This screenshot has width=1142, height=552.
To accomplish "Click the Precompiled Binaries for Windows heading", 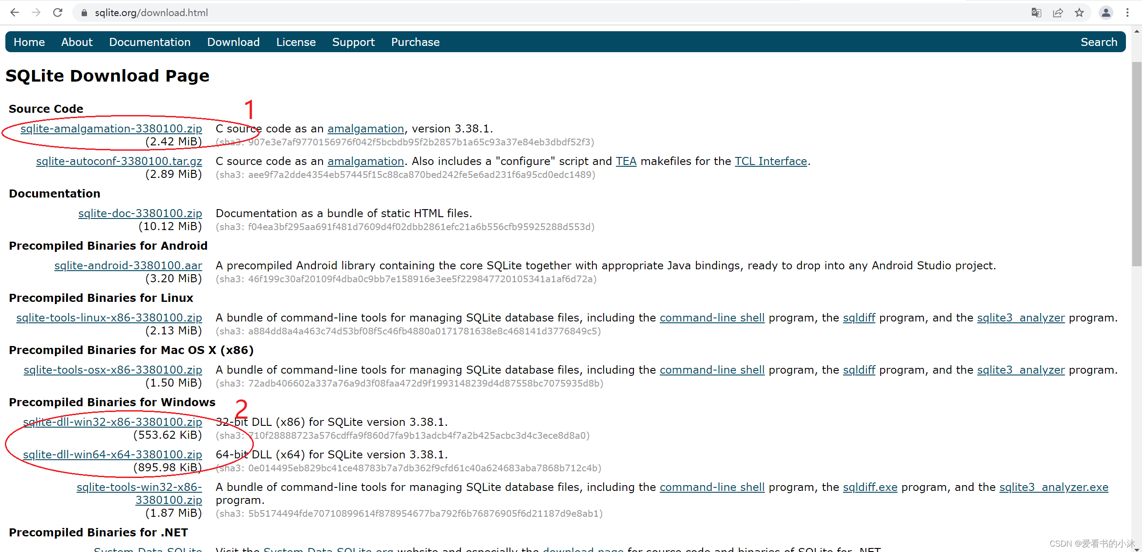I will (112, 402).
